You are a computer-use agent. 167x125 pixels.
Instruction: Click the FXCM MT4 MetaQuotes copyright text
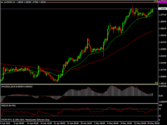coord(26,120)
